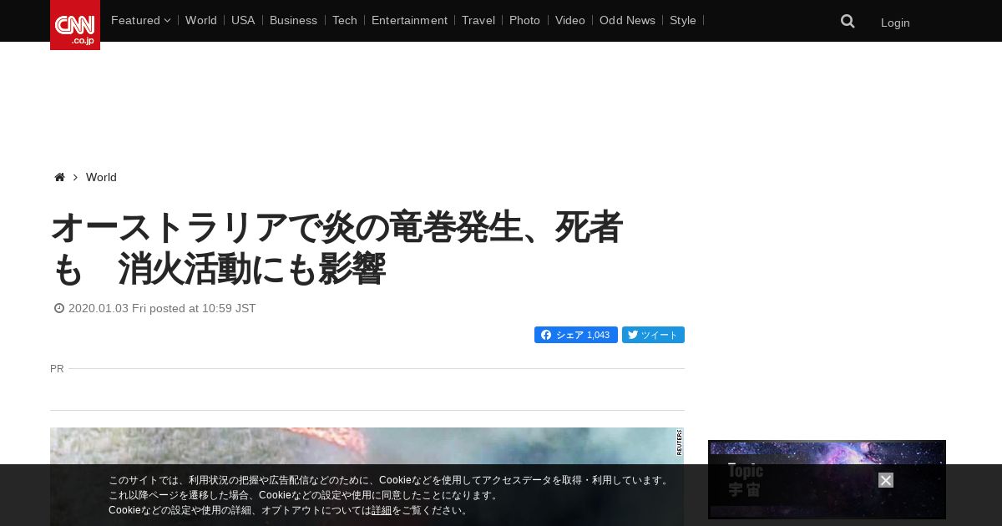1002x526 pixels.
Task: Share article on Facebook (シェア 1,043)
Action: 576,335
